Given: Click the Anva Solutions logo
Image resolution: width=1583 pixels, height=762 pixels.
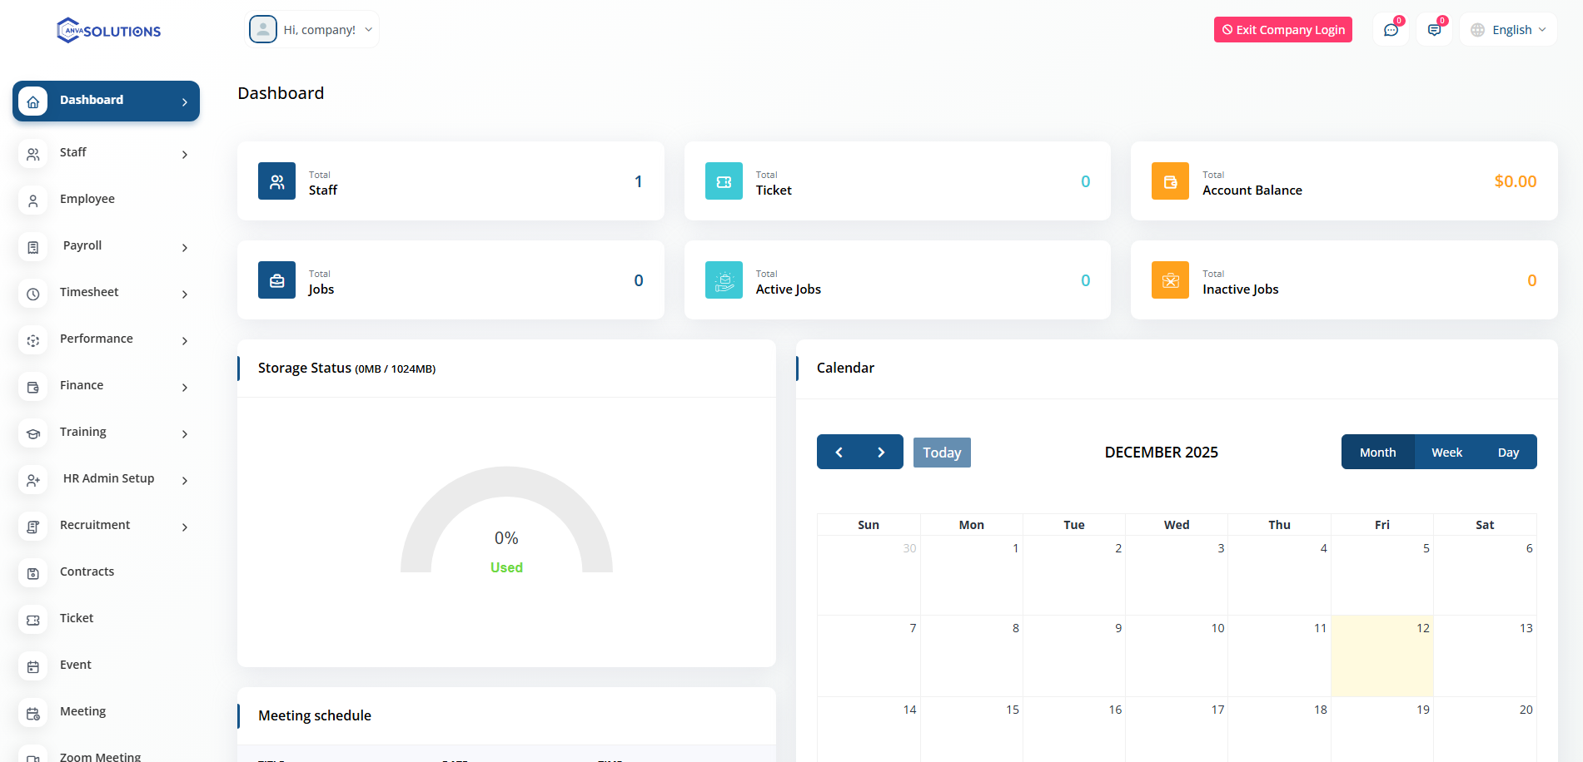Looking at the screenshot, I should click(x=108, y=31).
